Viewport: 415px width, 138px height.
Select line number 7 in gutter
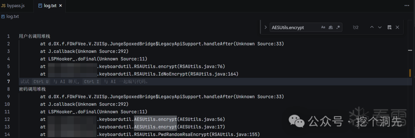point(8,82)
